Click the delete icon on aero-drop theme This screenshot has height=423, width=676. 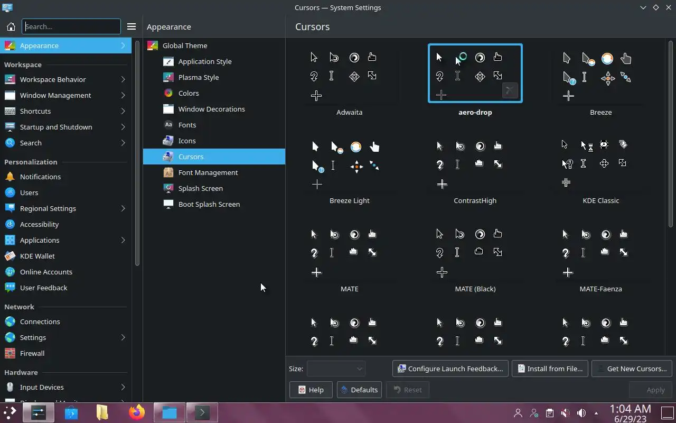[x=510, y=90]
